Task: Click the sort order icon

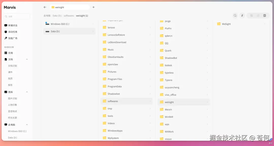Action: [x=242, y=15]
